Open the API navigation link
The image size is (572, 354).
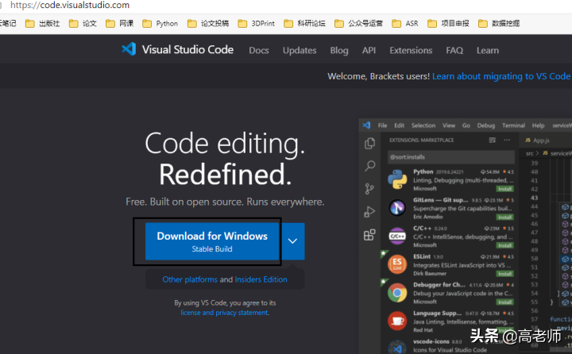pos(369,50)
